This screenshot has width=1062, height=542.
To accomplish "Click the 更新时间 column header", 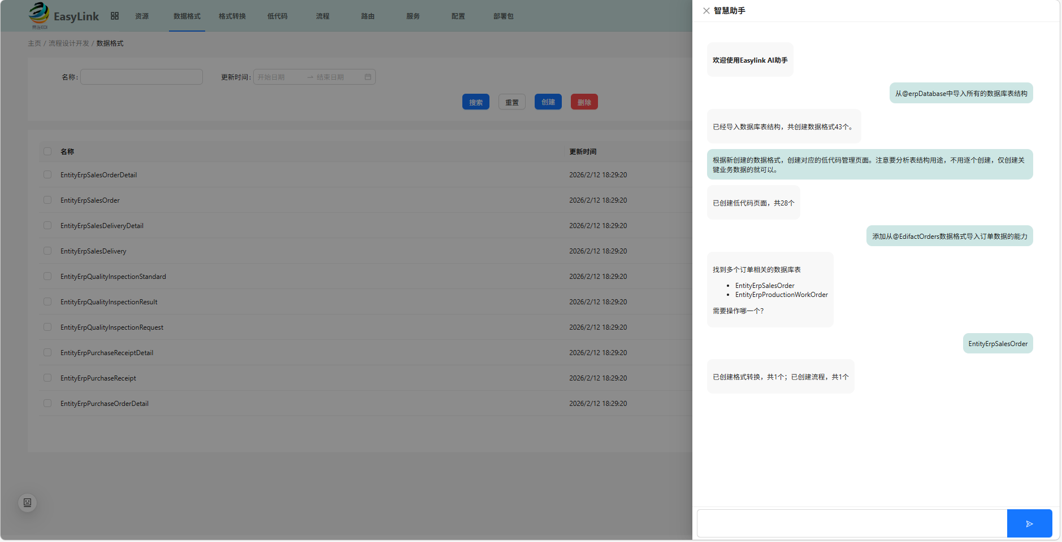I will pyautogui.click(x=583, y=151).
